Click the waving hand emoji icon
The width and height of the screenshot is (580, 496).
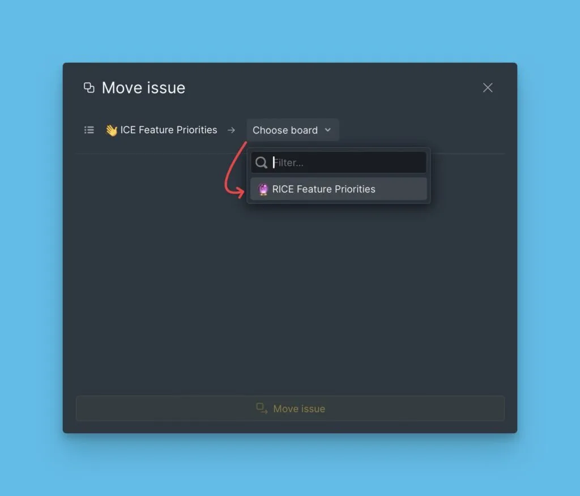click(112, 130)
